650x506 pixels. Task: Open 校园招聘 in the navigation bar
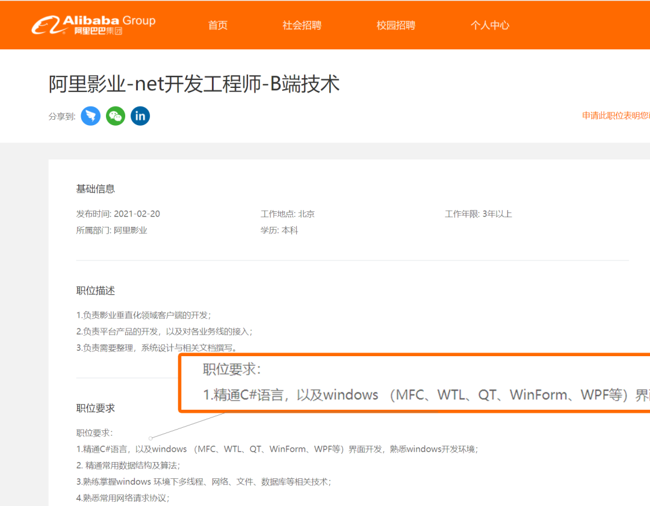(x=396, y=25)
